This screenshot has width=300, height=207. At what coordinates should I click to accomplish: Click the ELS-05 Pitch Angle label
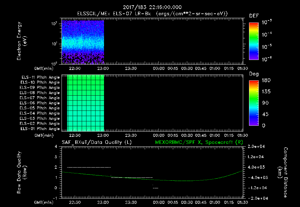40,108
